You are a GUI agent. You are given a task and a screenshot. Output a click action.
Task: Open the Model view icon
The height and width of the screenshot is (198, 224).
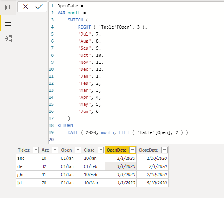coord(8,39)
